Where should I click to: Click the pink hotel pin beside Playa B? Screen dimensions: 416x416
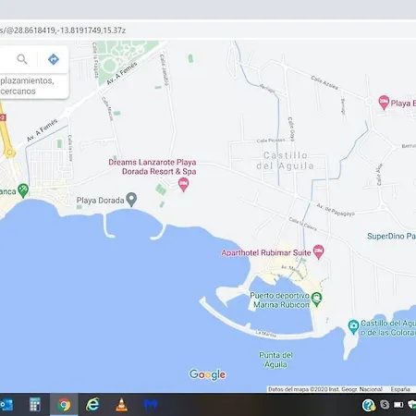(384, 103)
